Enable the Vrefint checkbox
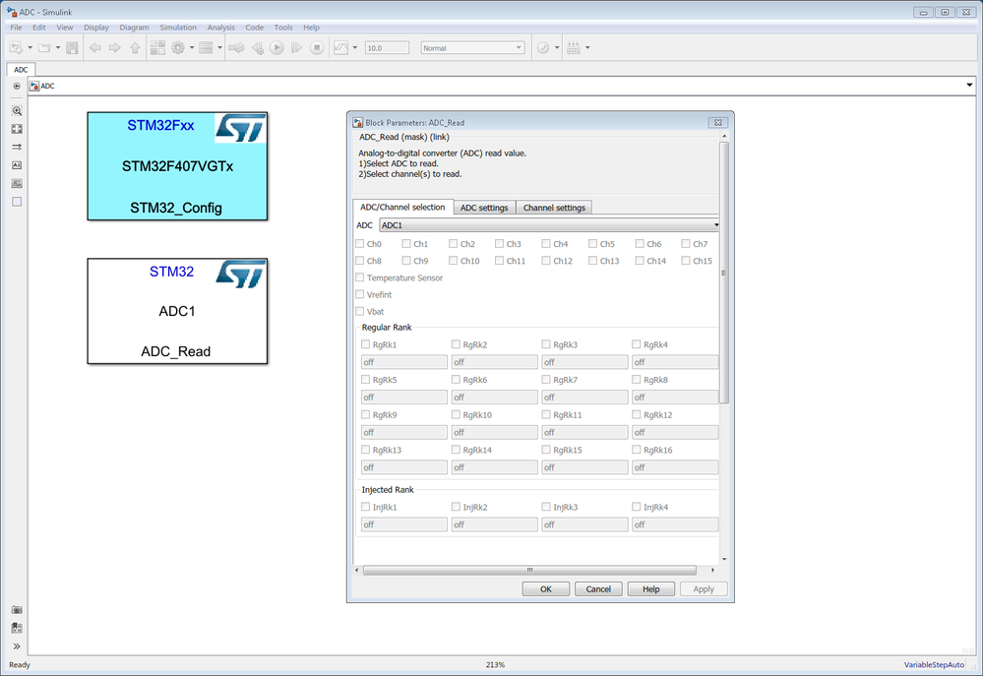This screenshot has width=983, height=676. [360, 294]
